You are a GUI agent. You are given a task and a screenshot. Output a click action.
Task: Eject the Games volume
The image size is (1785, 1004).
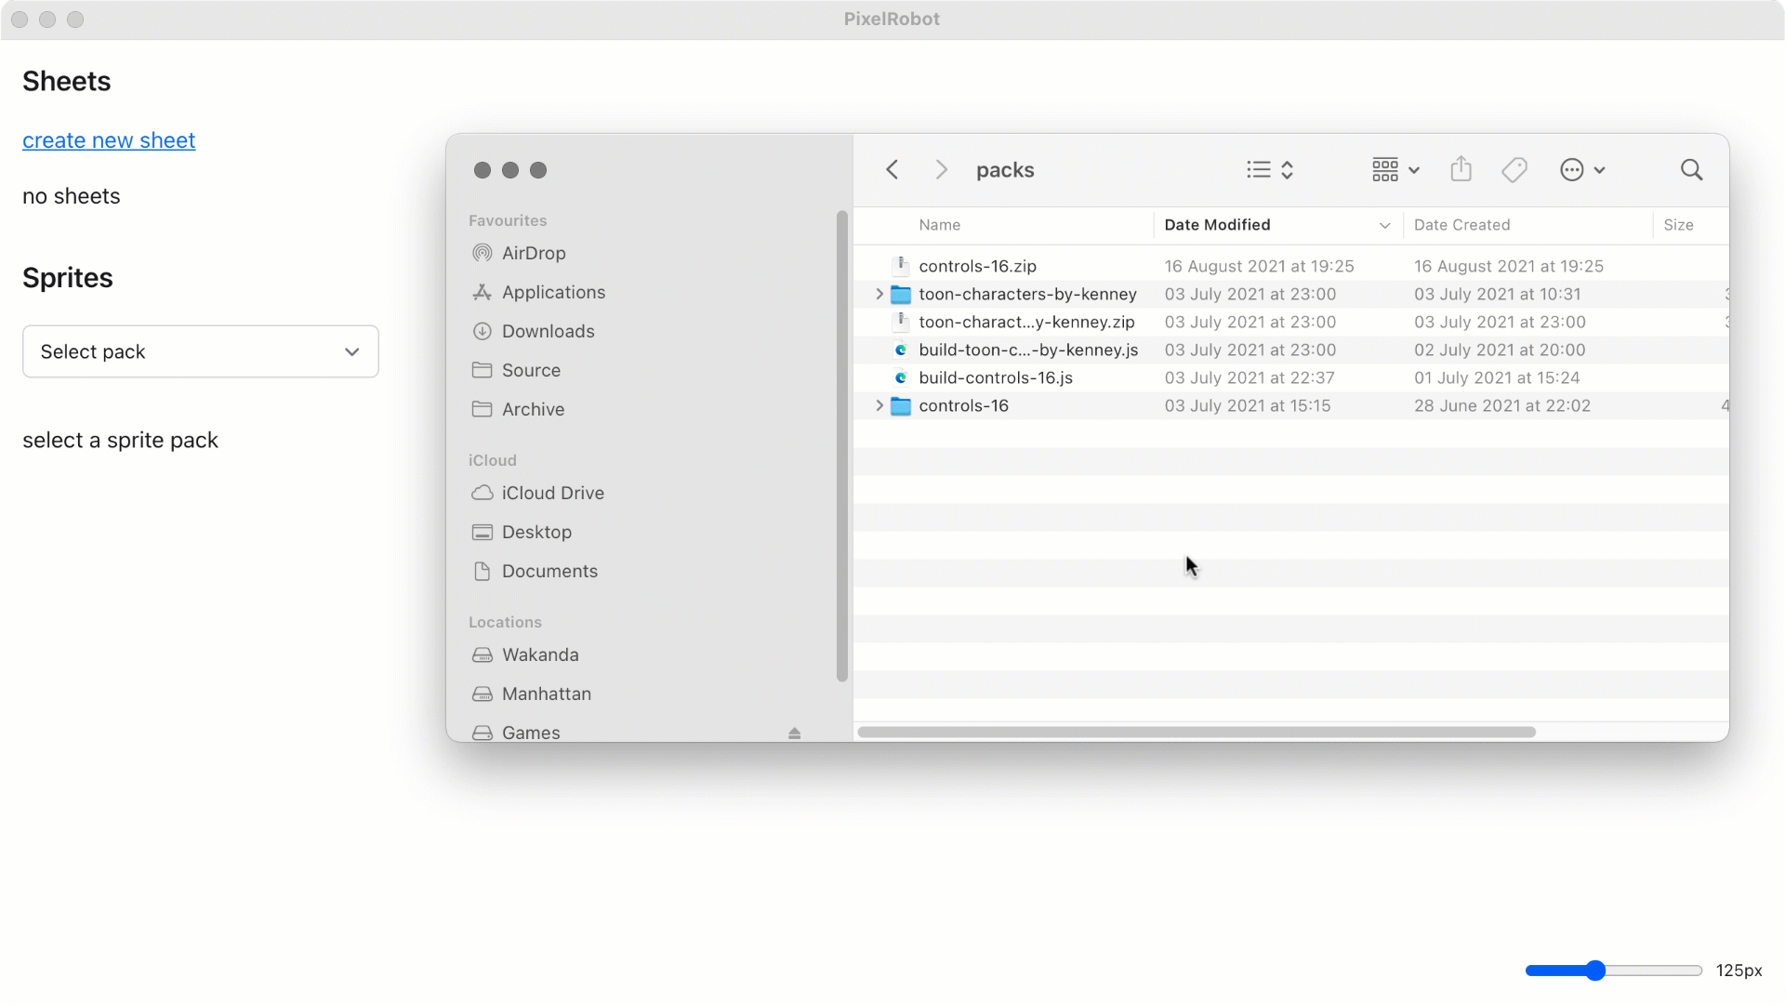(x=794, y=733)
